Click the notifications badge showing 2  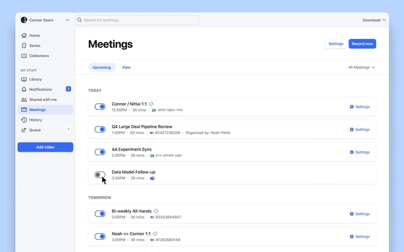pyautogui.click(x=68, y=89)
